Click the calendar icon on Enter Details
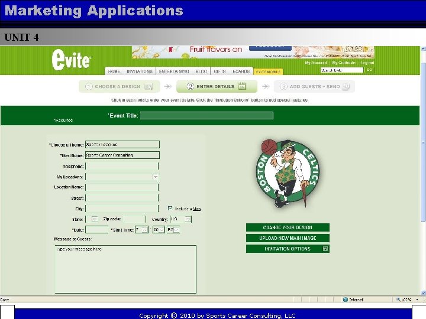 (242, 86)
